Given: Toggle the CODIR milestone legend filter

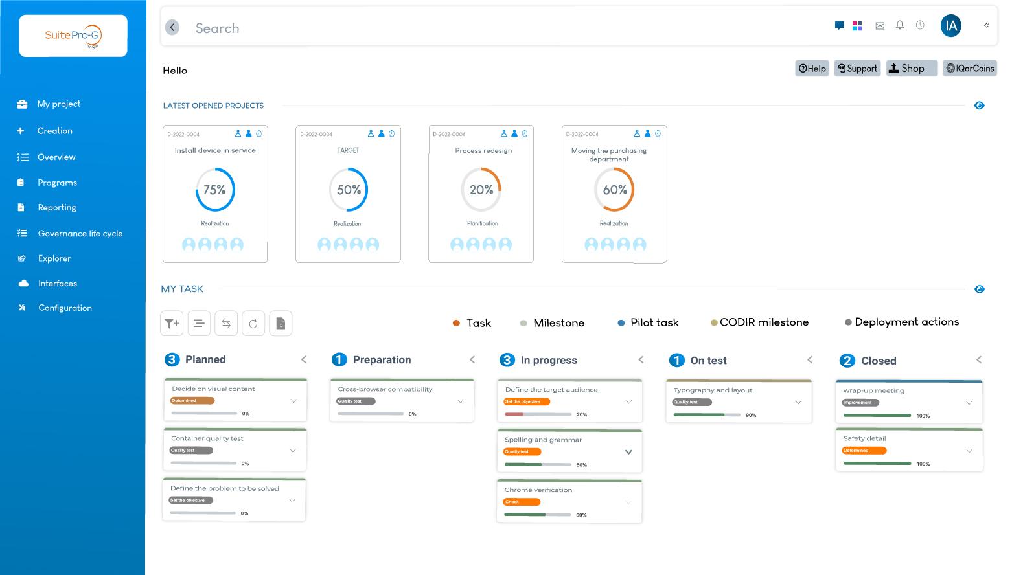Looking at the screenshot, I should (759, 322).
